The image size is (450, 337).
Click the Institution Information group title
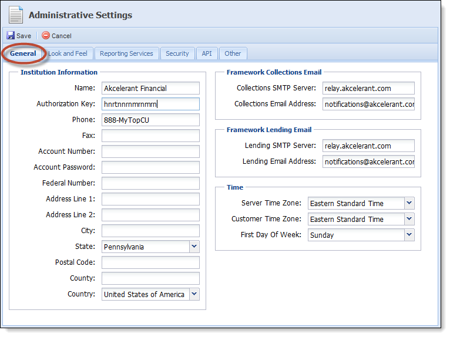[x=59, y=72]
